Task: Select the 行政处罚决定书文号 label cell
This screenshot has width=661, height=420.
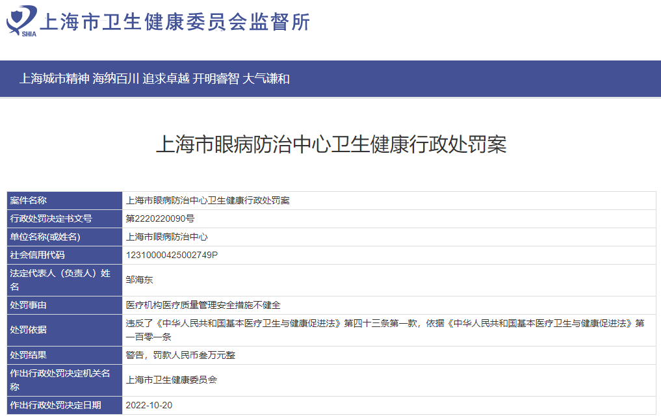Action: pos(64,219)
